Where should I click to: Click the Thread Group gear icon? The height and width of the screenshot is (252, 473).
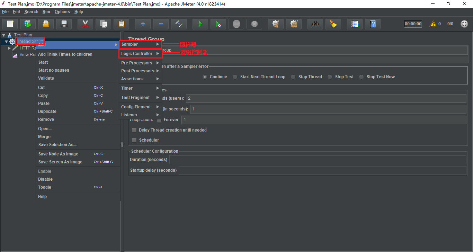12,42
